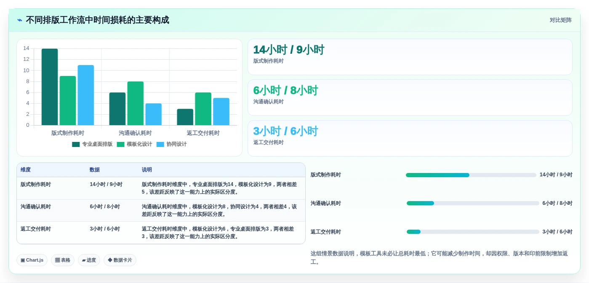The width and height of the screenshot is (589, 283).
Task: Click the 沟通确认耗时 progress bar
Action: 473,203
